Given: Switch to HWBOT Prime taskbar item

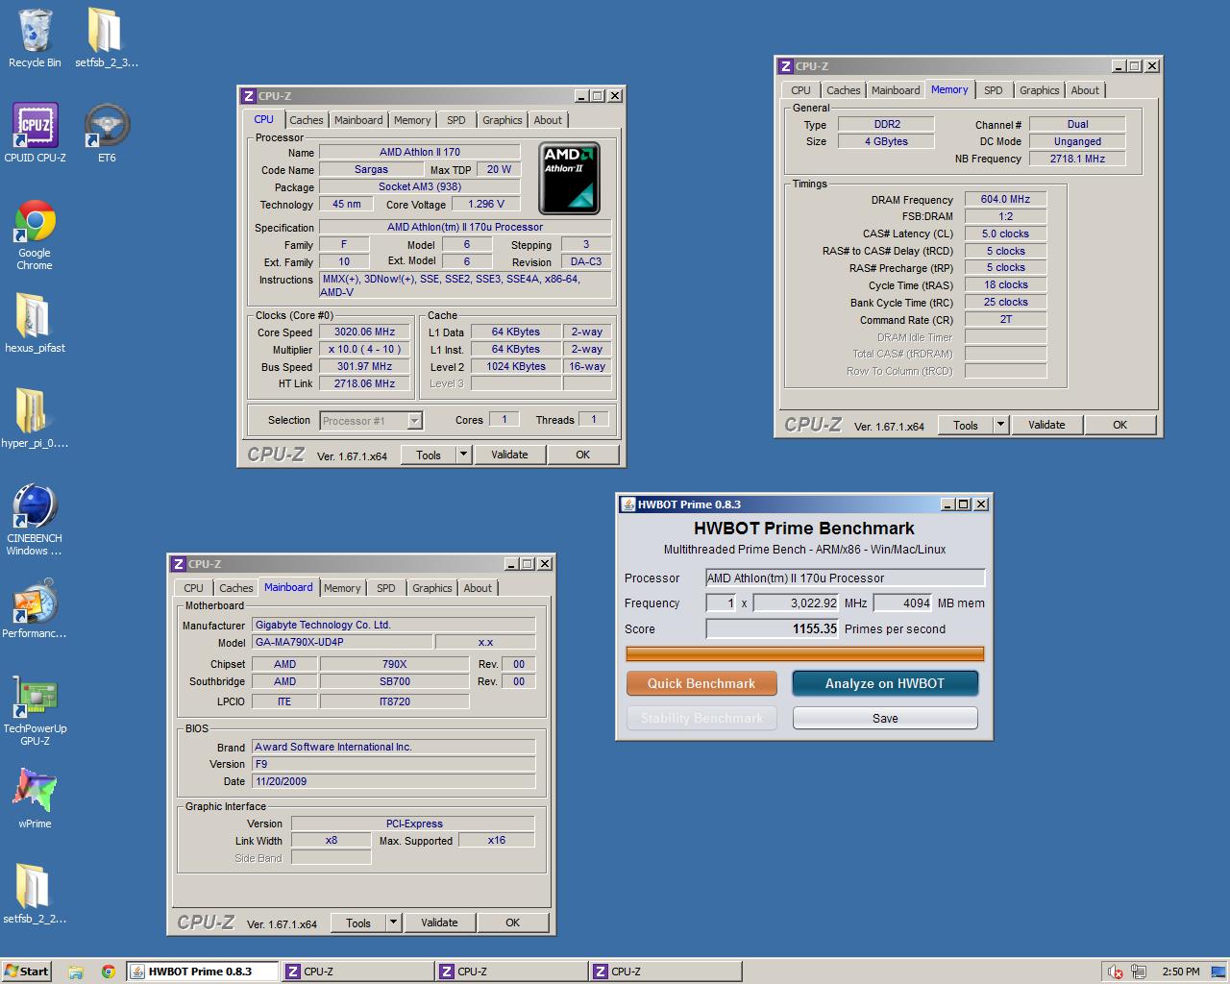Looking at the screenshot, I should point(203,972).
